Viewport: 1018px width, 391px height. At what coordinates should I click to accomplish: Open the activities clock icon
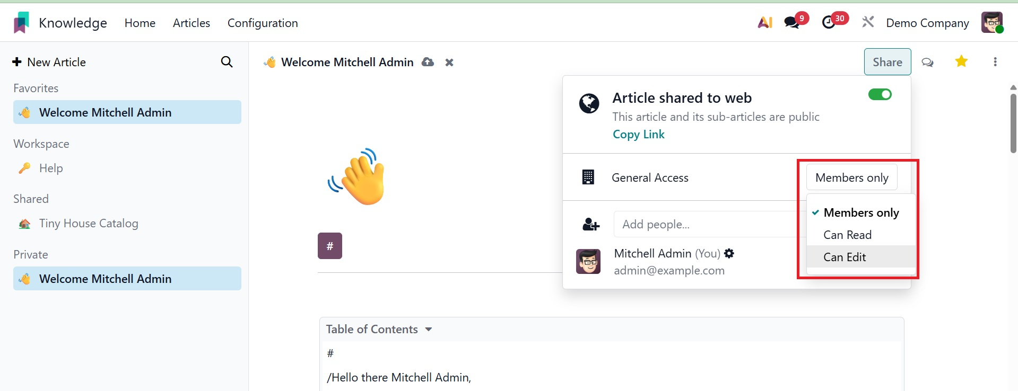(828, 22)
